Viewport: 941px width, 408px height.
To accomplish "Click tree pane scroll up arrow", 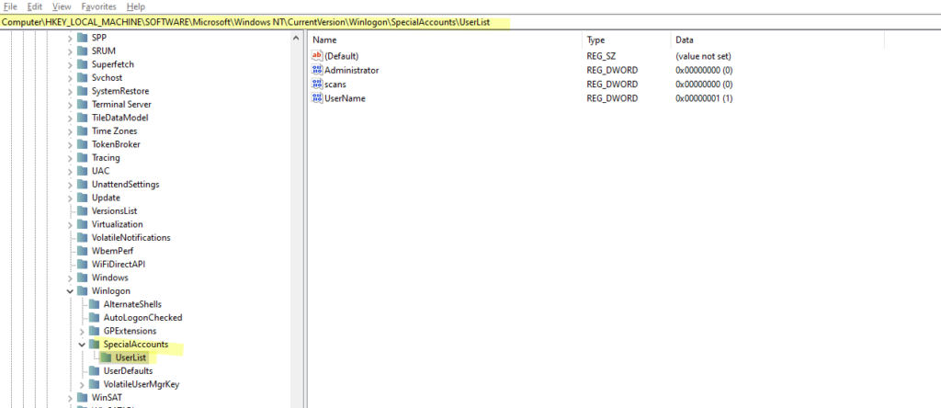I will click(296, 39).
